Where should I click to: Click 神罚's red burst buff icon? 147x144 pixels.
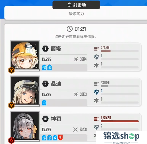pos(60,138)
